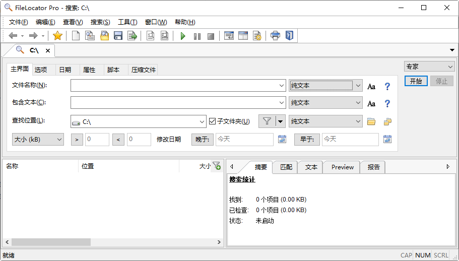Click the 名称 column header

[x=40, y=166]
